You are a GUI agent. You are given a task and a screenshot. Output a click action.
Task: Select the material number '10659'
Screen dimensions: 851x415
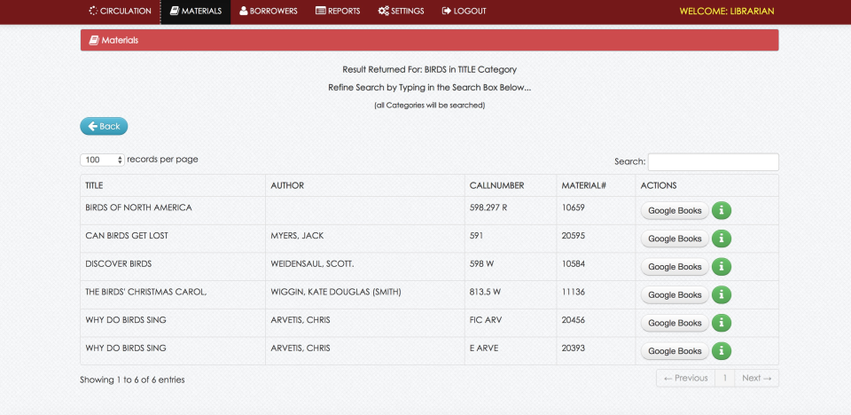[574, 207]
